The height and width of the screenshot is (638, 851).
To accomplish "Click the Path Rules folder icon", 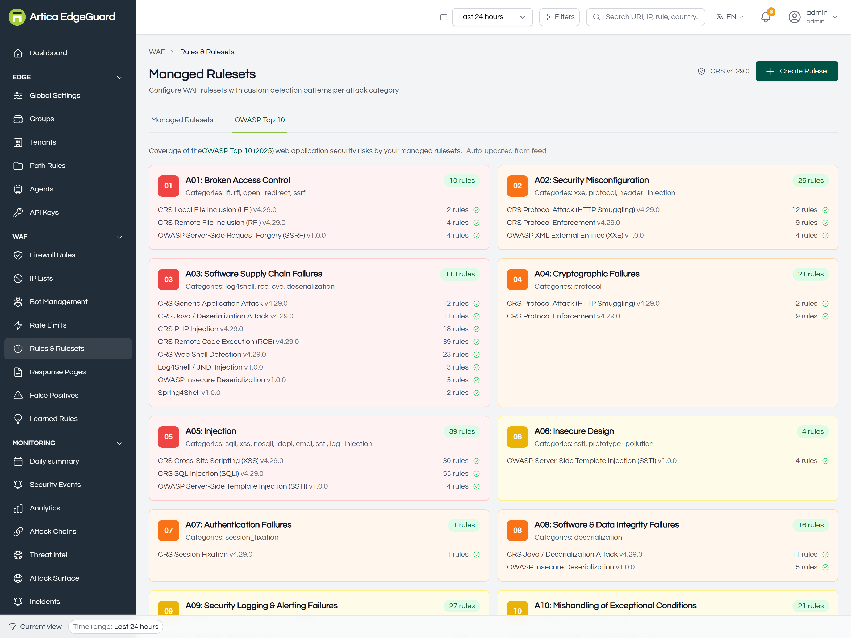I will point(18,166).
